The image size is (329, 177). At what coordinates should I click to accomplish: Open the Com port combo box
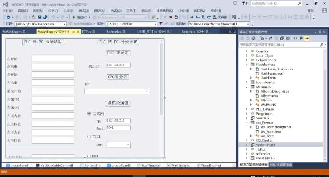point(118,145)
